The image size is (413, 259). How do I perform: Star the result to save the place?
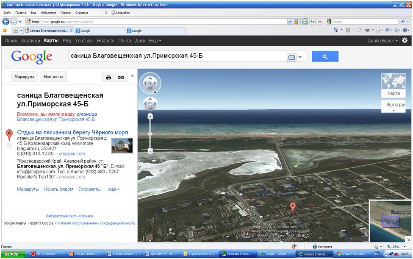point(9,145)
